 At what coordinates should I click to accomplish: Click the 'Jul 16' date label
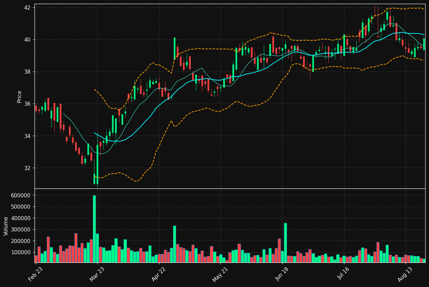coord(344,274)
